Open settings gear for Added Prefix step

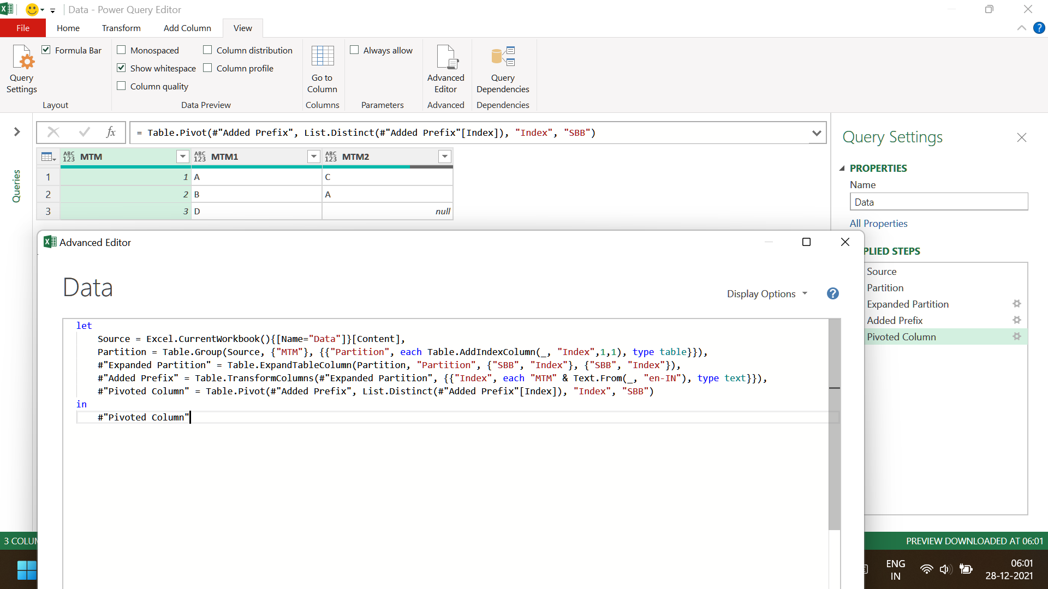click(x=1016, y=320)
